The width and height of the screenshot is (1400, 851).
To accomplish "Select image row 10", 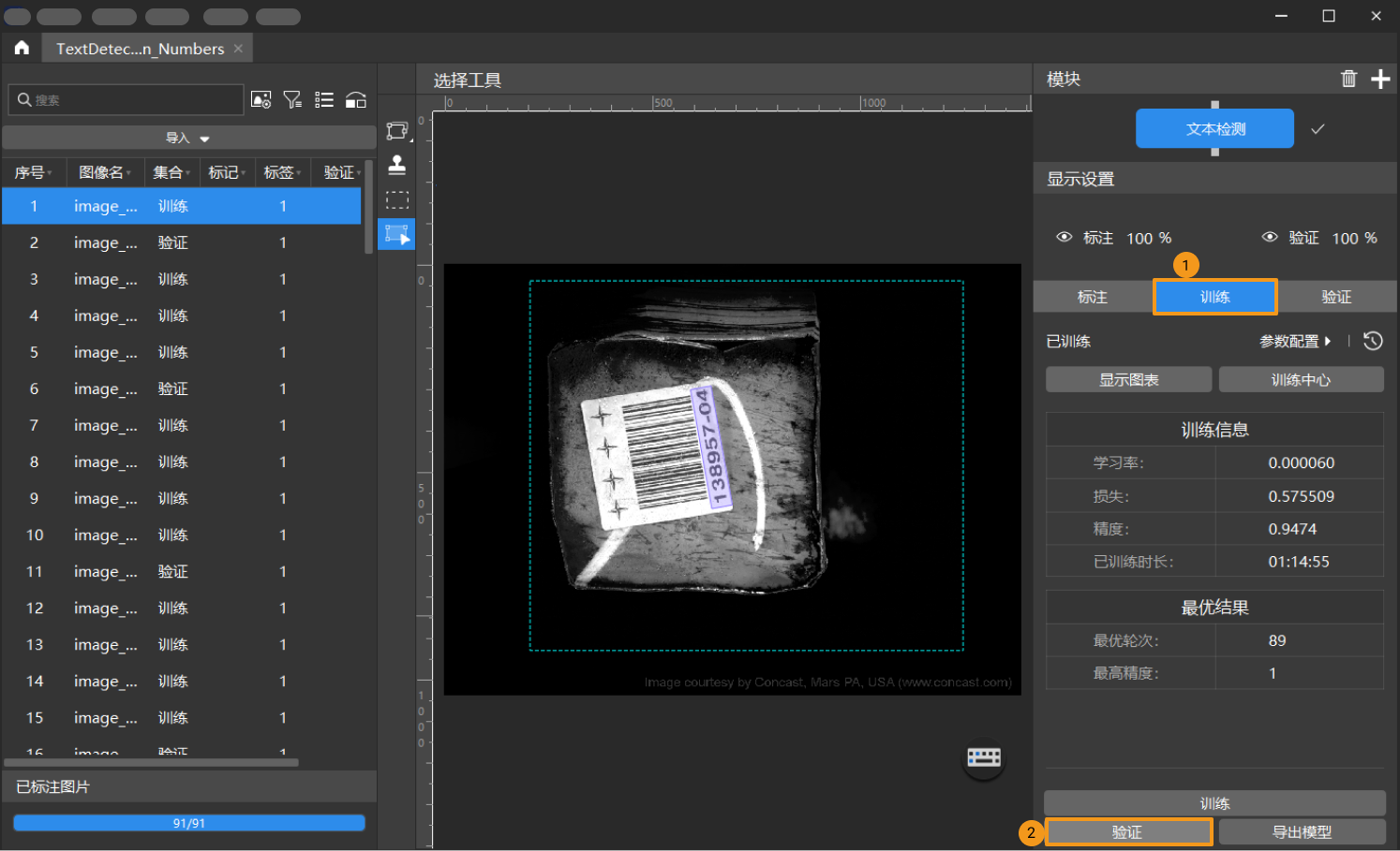I will (x=182, y=535).
